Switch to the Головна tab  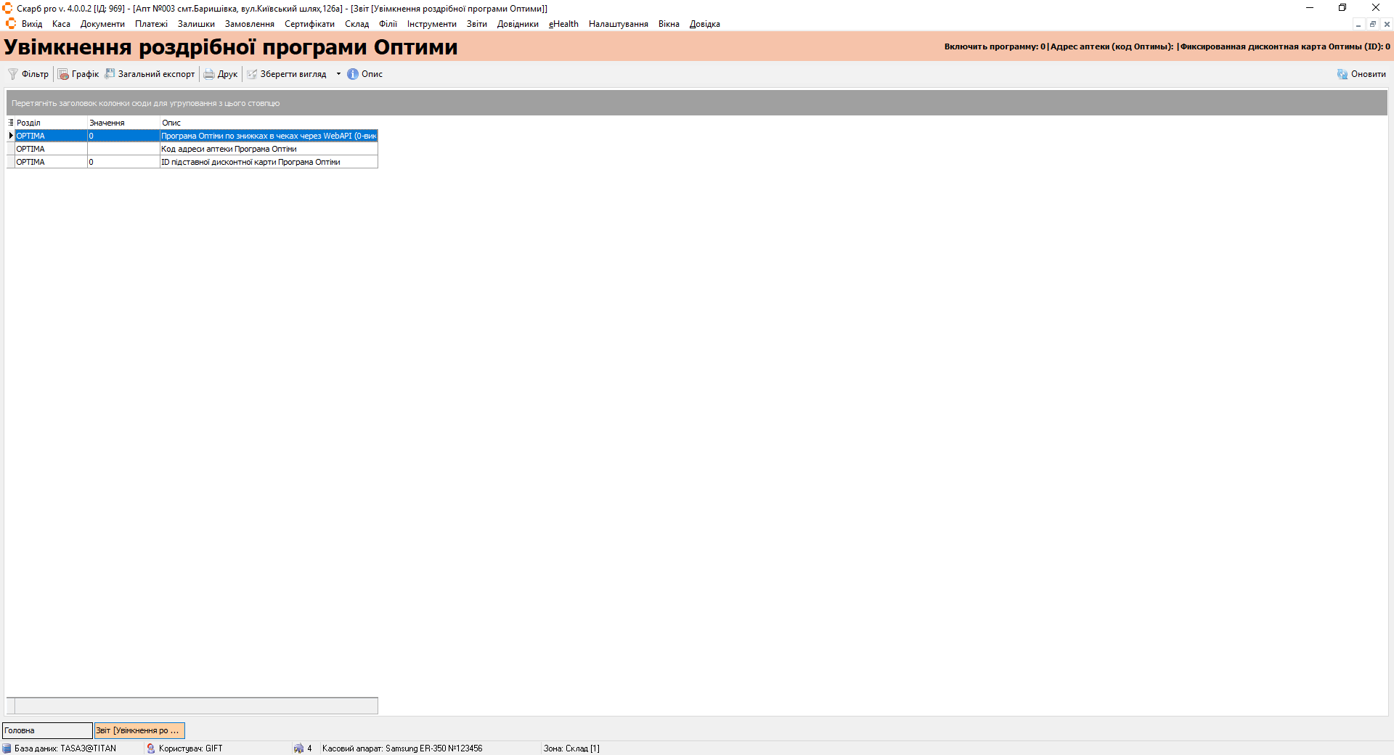(x=47, y=730)
